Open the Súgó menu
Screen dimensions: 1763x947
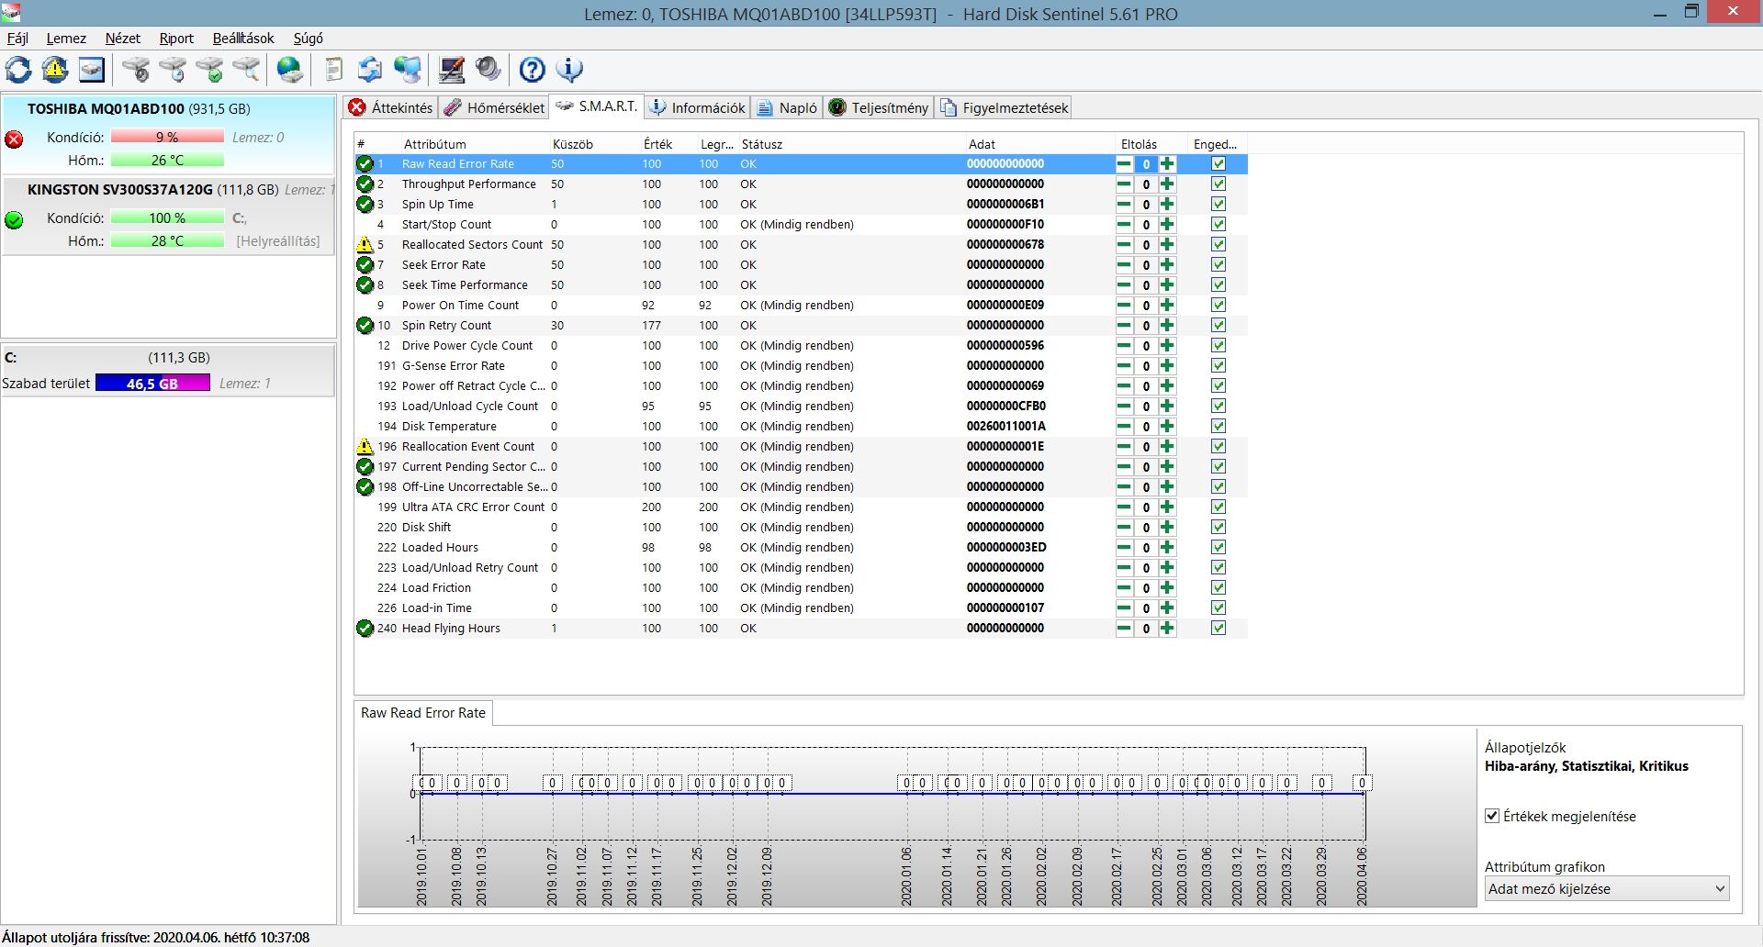pos(308,39)
